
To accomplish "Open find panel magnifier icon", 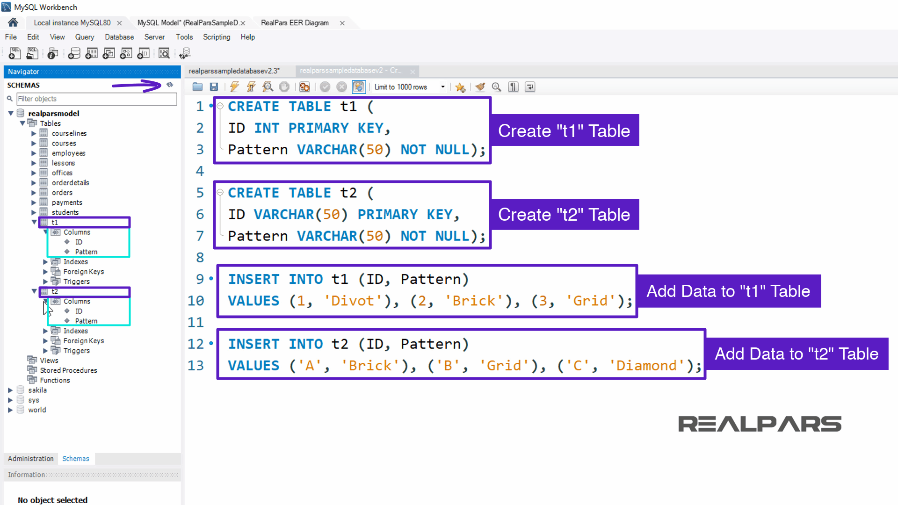I will click(496, 87).
